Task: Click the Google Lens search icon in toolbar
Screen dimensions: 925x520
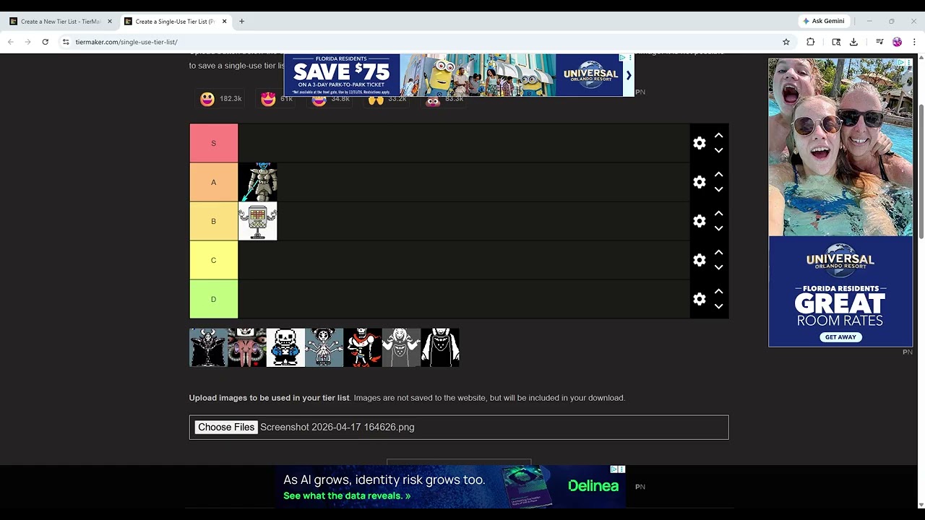Action: 836,42
